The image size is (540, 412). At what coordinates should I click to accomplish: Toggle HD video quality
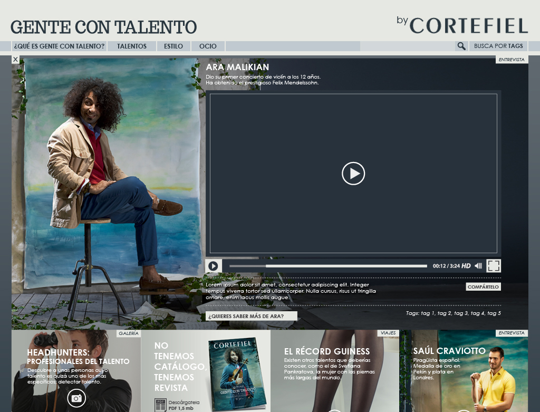pos(466,266)
